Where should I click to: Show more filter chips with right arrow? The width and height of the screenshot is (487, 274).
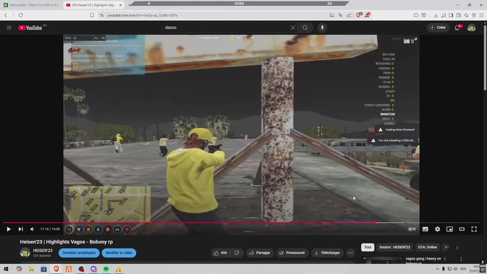pyautogui.click(x=457, y=247)
